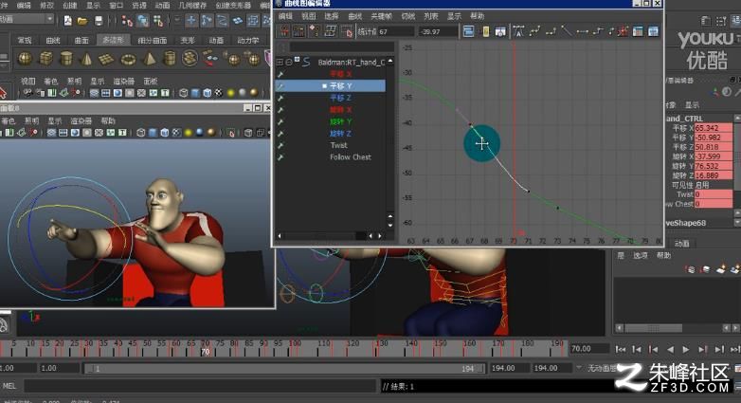Image resolution: width=741 pixels, height=403 pixels.
Task: Click the Select by Component mode icon
Action: (x=158, y=20)
